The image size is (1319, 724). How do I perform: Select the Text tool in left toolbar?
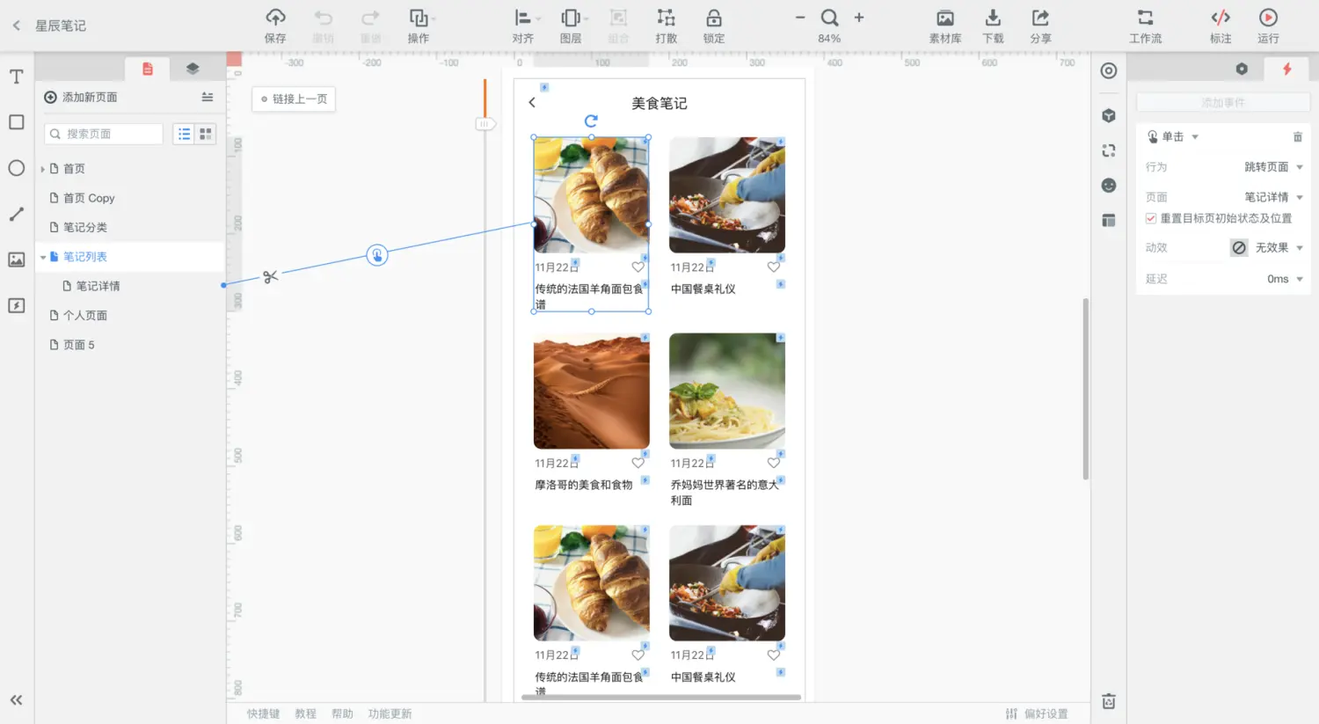pyautogui.click(x=15, y=77)
